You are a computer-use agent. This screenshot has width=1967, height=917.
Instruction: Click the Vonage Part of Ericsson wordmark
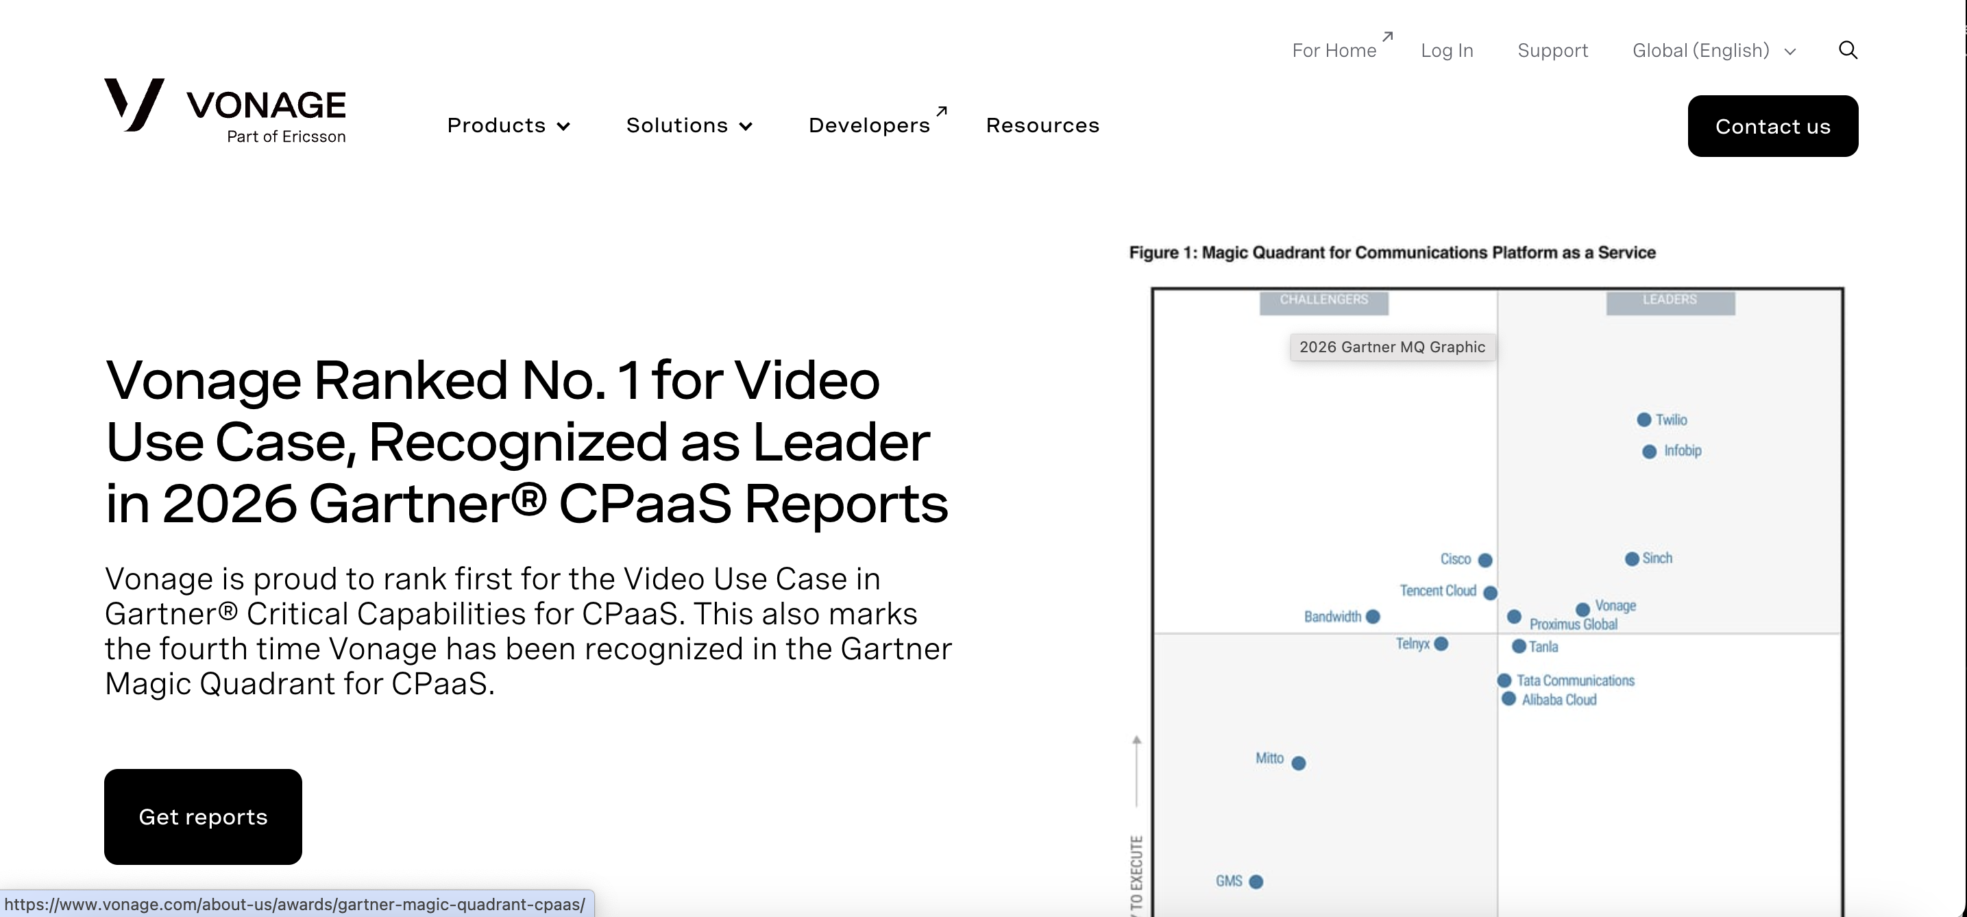coord(266,116)
